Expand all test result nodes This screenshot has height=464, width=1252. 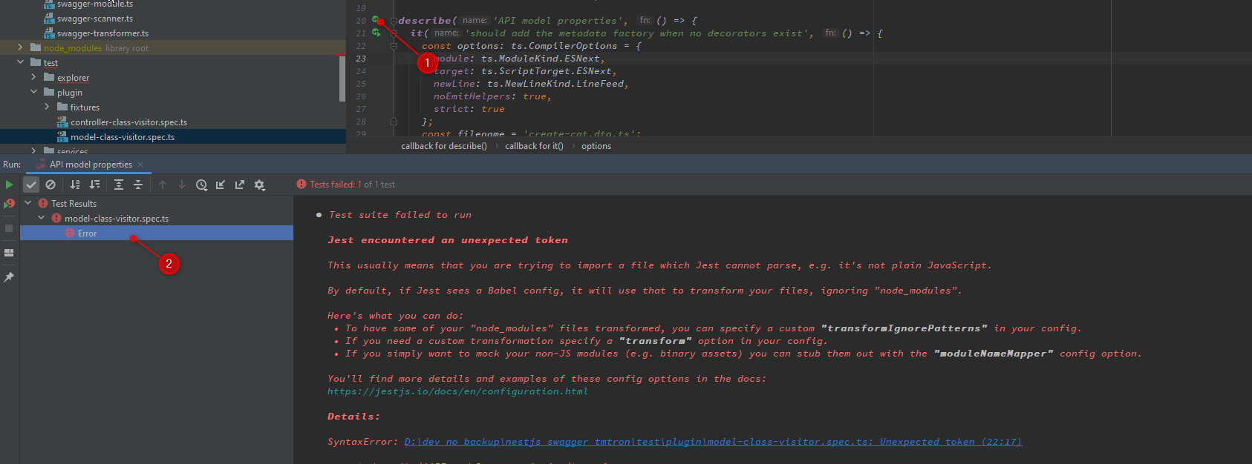point(119,185)
